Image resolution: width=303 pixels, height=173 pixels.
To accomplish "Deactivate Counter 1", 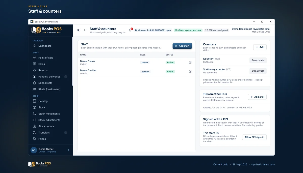I will click(x=258, y=60).
